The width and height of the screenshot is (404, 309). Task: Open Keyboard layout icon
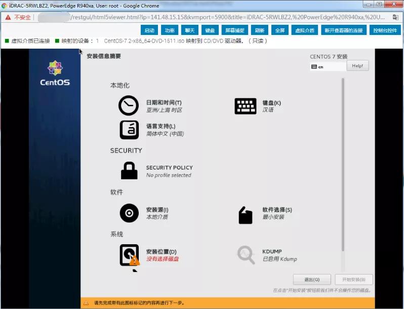coord(245,106)
